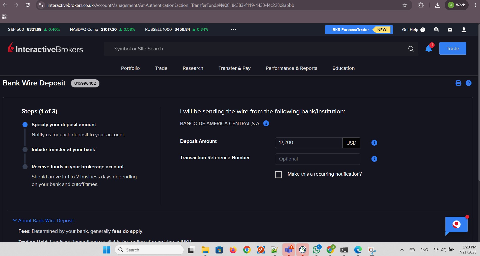Click info icon next to Deposit Amount

point(374,143)
